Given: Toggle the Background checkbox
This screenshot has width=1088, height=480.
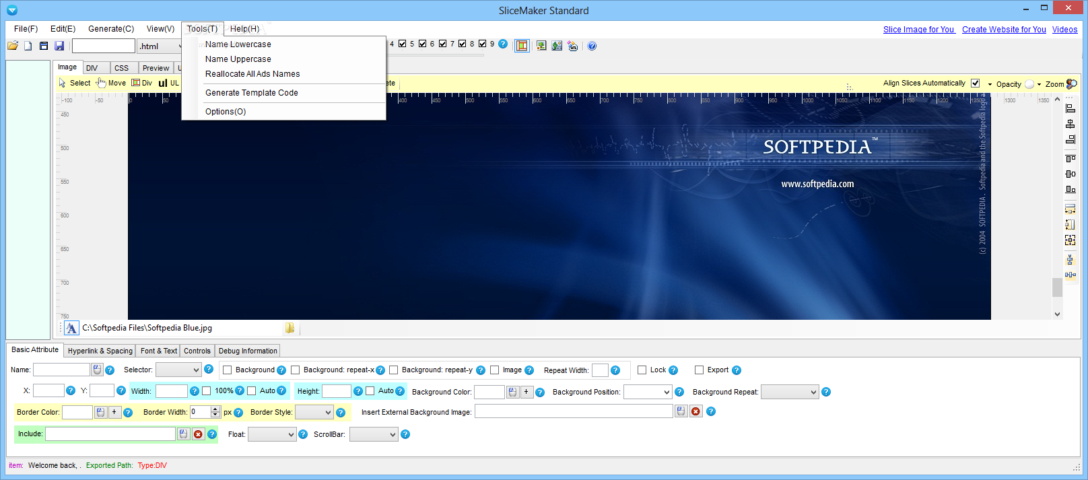Looking at the screenshot, I should 228,370.
